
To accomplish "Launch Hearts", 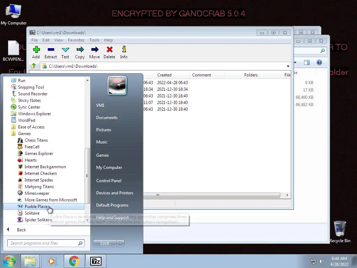I will click(x=44, y=160).
